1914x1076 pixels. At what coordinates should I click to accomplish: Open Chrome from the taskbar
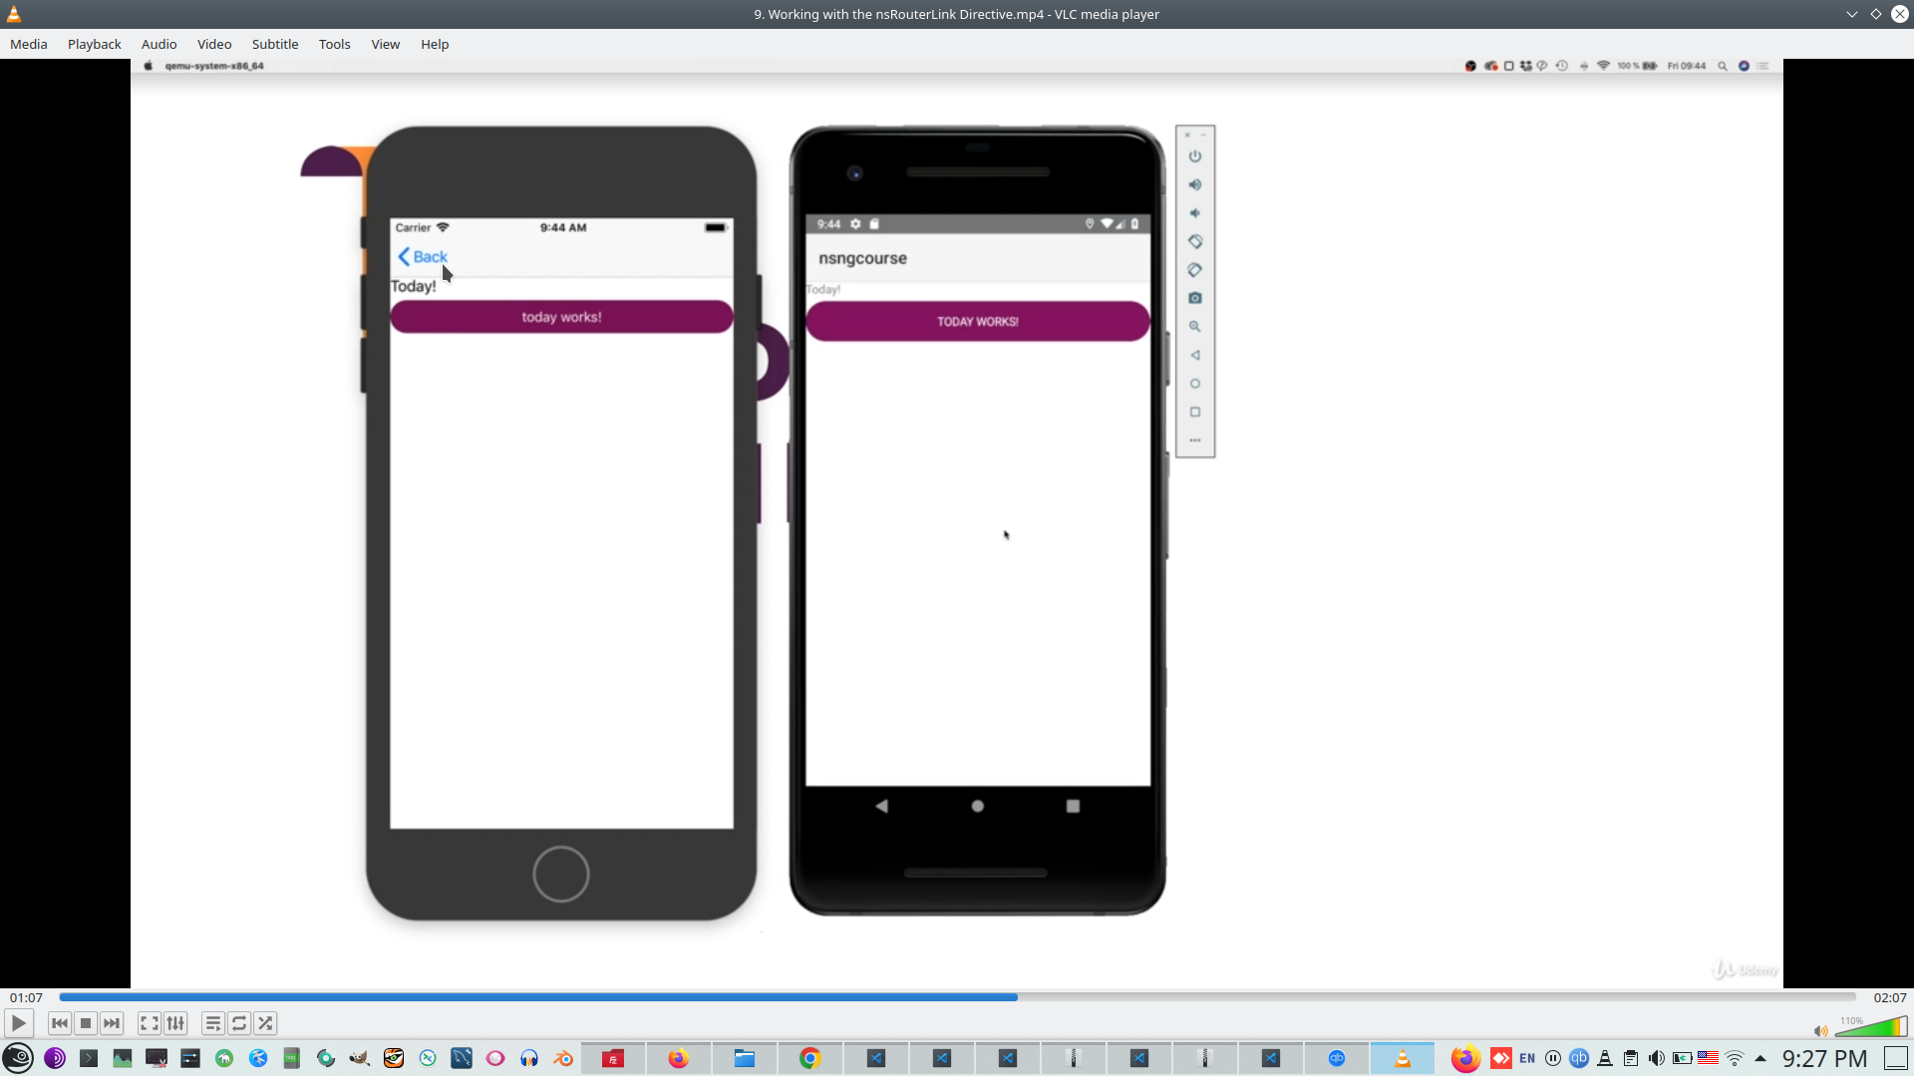coord(809,1058)
